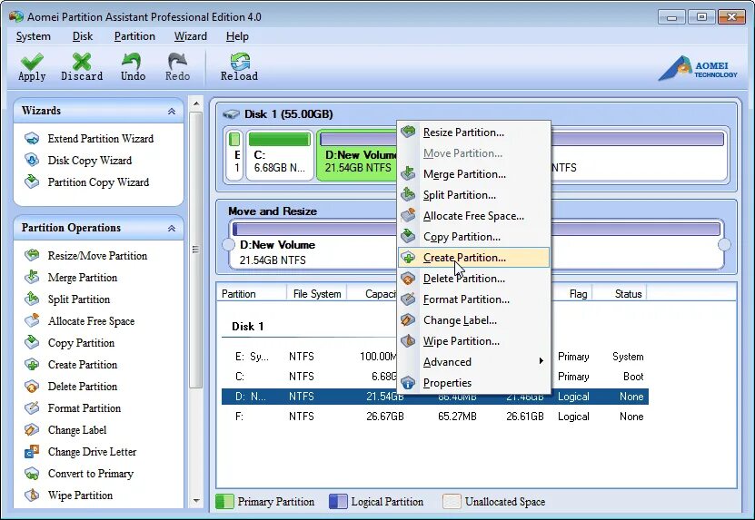
Task: Select Format Partition... in context menu
Action: [473, 299]
